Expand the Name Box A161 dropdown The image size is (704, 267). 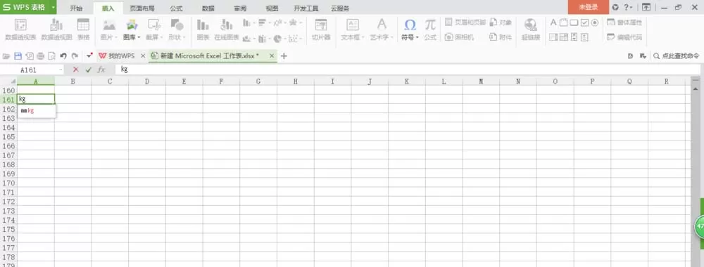pyautogui.click(x=61, y=70)
